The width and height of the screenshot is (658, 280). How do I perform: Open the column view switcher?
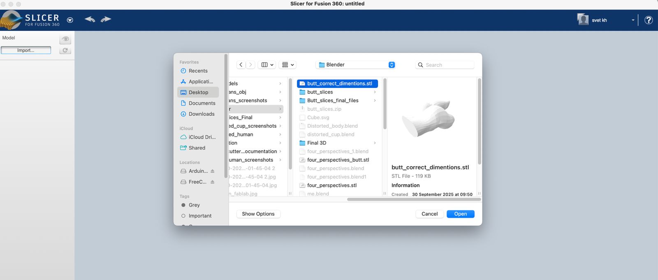point(267,65)
